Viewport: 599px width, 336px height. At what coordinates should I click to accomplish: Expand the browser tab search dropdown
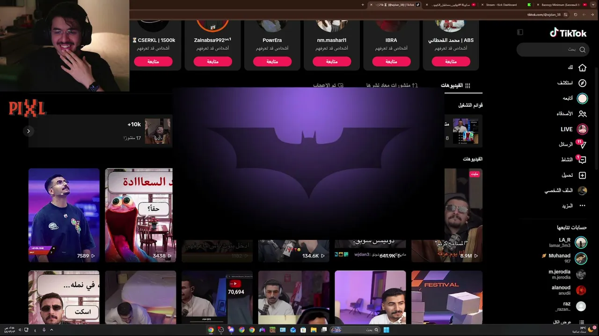click(x=593, y=5)
